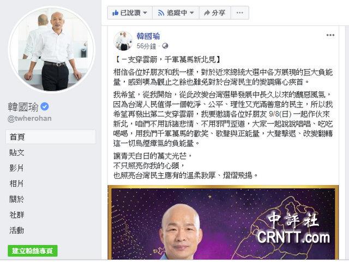Image resolution: width=349 pixels, height=262 pixels.
Task: Click the thumbs-up Liked icon
Action: click(x=115, y=13)
